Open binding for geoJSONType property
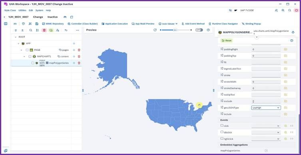Image resolution: width=301 pixels, height=155 pixels. click(285, 108)
